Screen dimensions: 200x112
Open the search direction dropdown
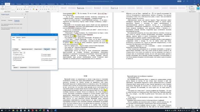(24, 53)
